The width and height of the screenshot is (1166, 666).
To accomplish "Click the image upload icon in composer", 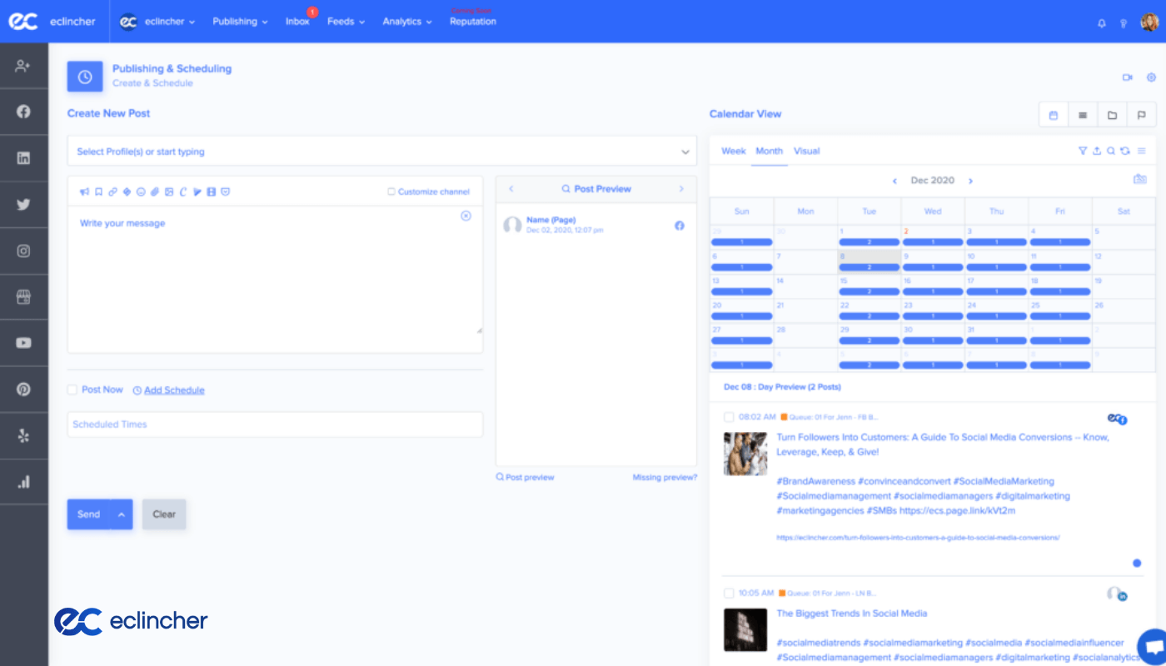I will pos(169,191).
